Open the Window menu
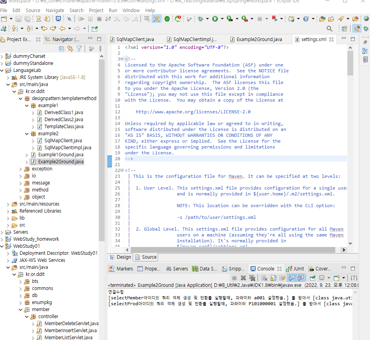 131,11
